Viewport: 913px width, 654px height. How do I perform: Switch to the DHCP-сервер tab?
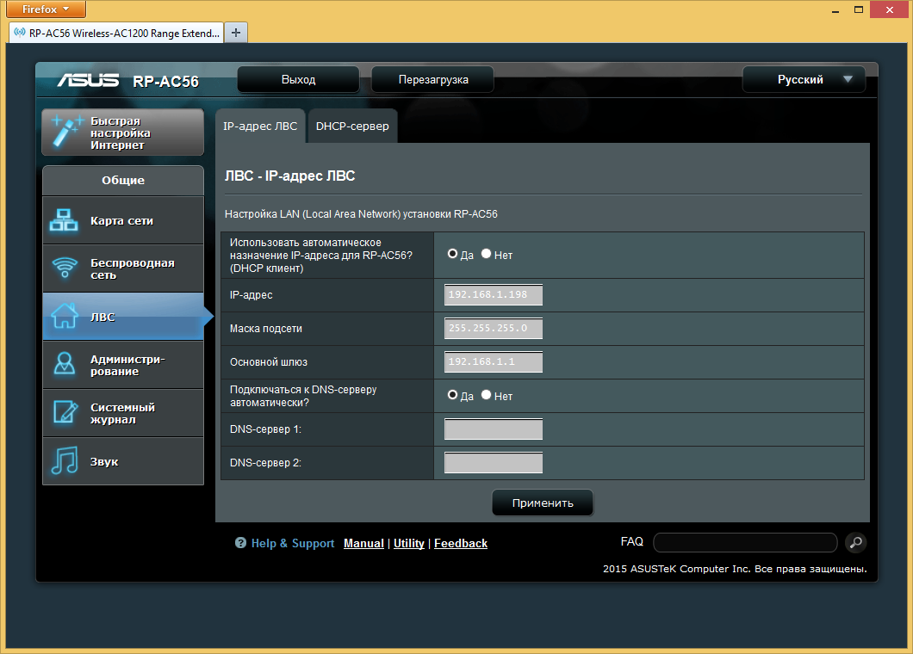pyautogui.click(x=352, y=126)
